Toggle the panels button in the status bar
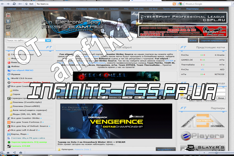This screenshot has width=234, height=156. click(2, 153)
